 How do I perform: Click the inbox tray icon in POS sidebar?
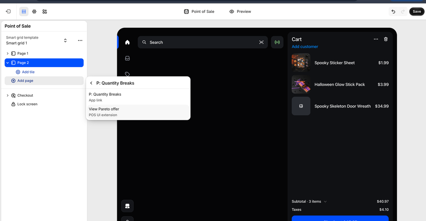click(127, 58)
